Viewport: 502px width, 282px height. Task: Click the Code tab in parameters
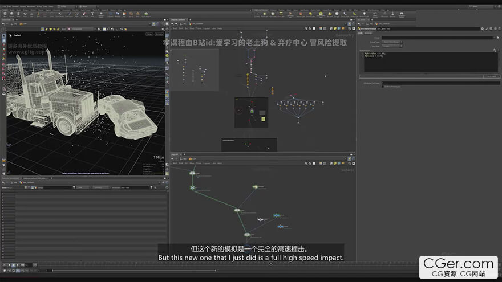pos(361,33)
